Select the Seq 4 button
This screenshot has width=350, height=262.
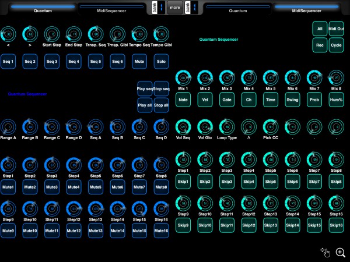coord(73,61)
